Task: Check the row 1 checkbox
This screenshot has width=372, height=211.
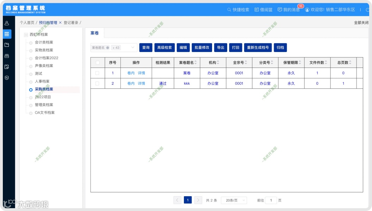Action: (x=97, y=73)
